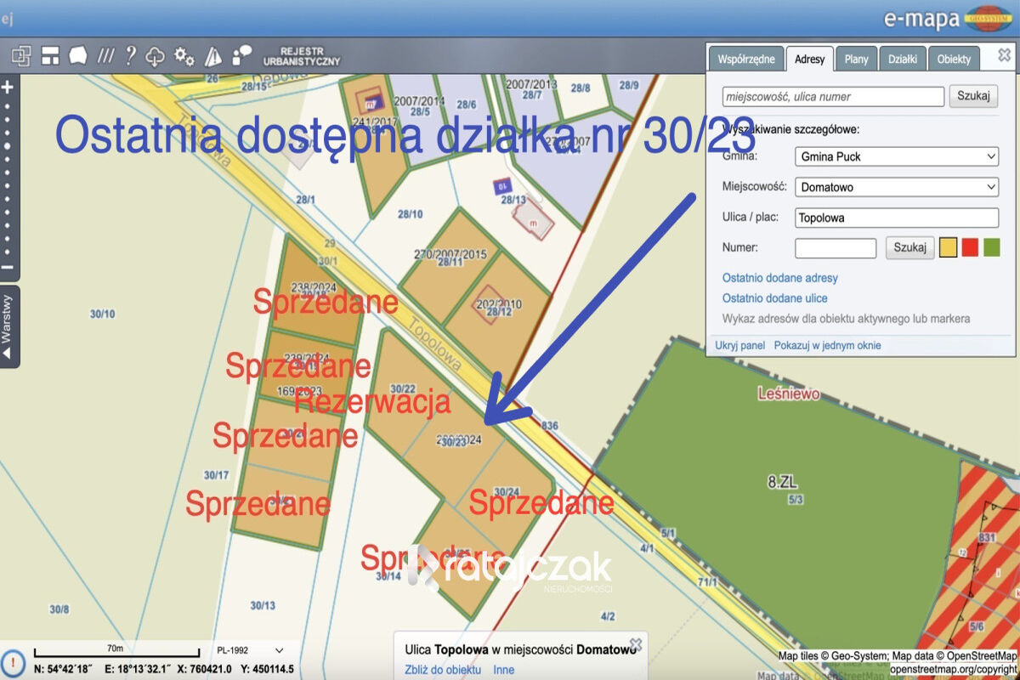The height and width of the screenshot is (680, 1020).
Task: Click the triple-slash line tool
Action: [x=105, y=56]
